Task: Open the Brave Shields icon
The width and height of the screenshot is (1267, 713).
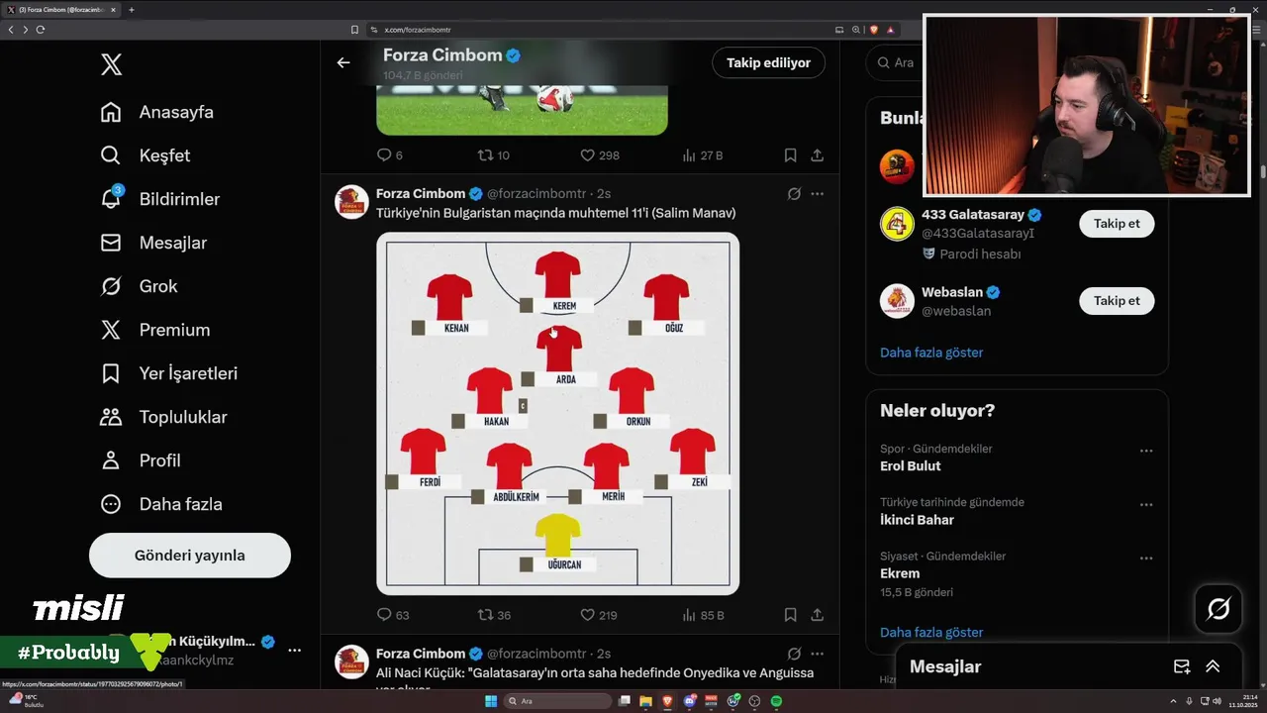Action: click(x=874, y=30)
